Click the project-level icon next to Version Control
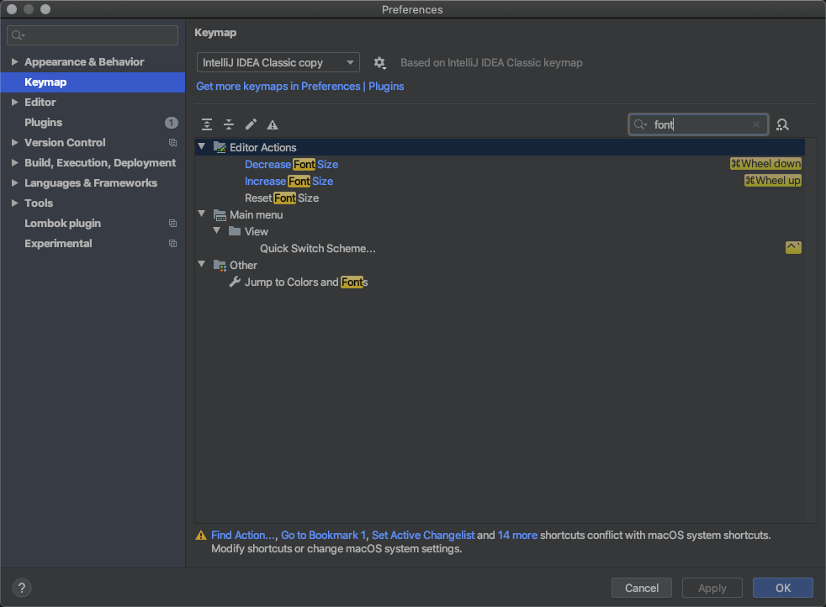Screen dimensions: 826x607 (x=172, y=143)
